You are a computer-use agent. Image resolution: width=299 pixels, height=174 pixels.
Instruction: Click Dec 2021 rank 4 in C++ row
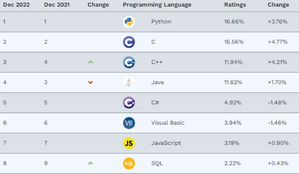pos(46,62)
